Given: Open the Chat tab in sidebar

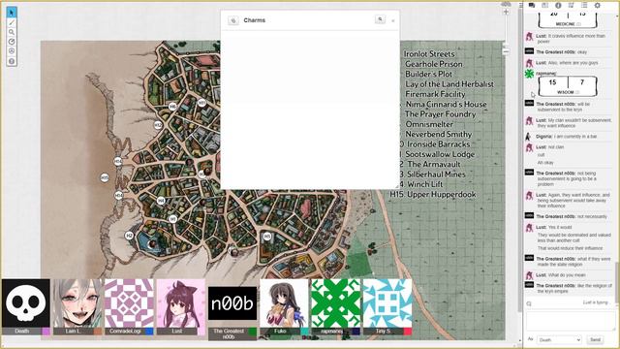Looking at the screenshot, I should pyautogui.click(x=532, y=5).
